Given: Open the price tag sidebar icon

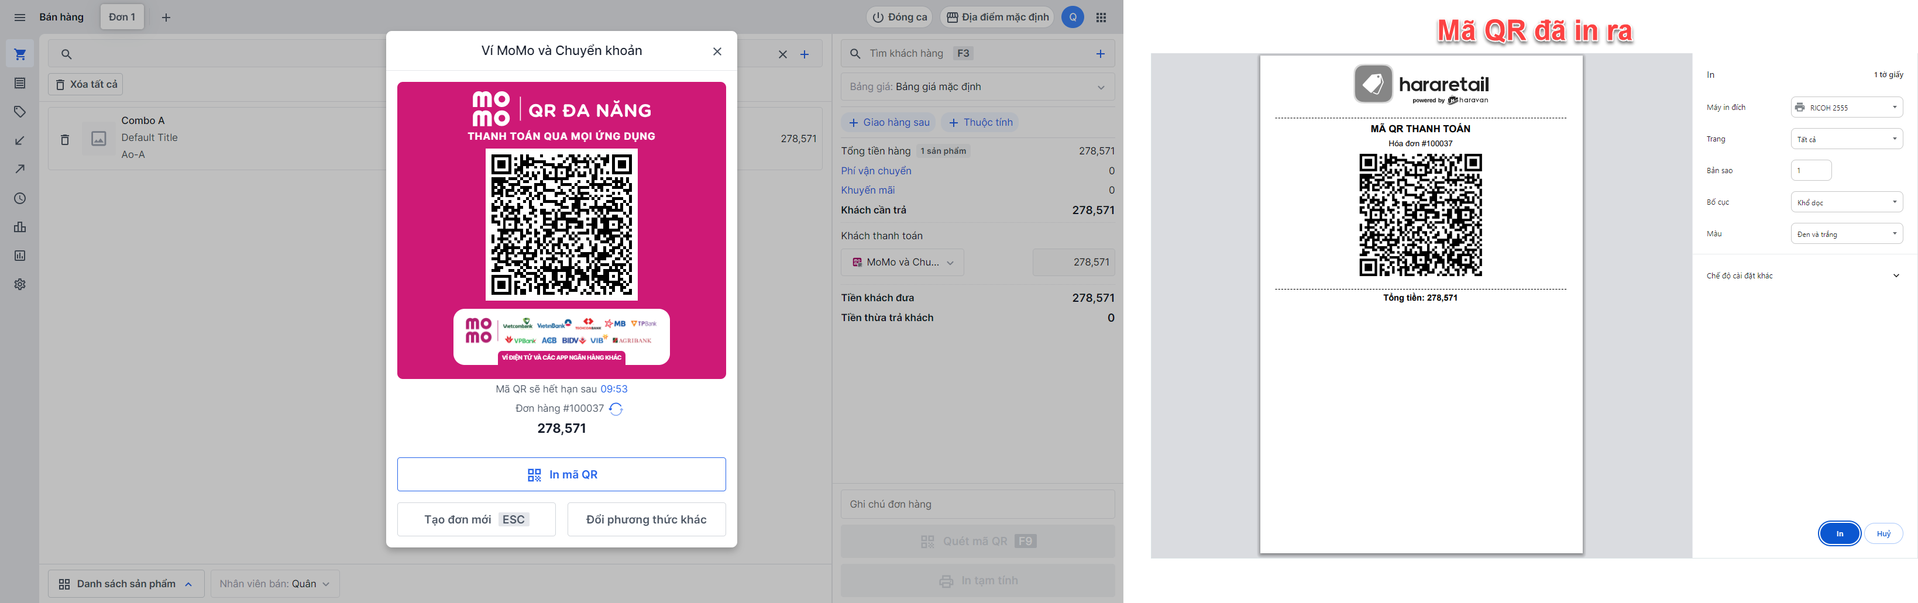Looking at the screenshot, I should pos(20,112).
